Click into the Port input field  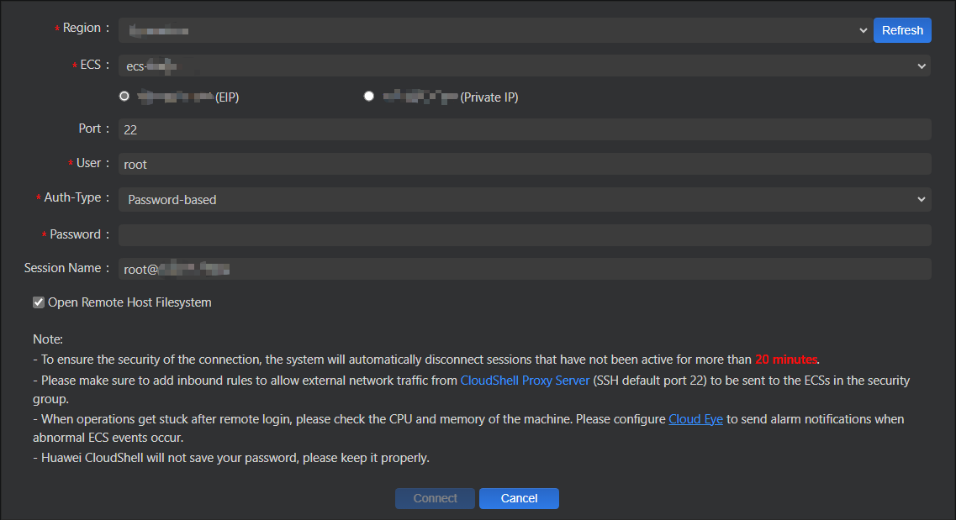524,129
